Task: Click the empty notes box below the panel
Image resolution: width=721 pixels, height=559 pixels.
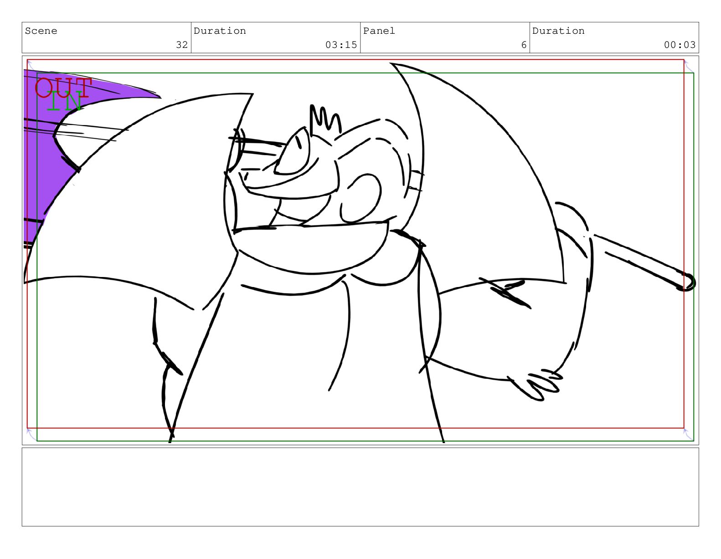Action: pyautogui.click(x=360, y=487)
